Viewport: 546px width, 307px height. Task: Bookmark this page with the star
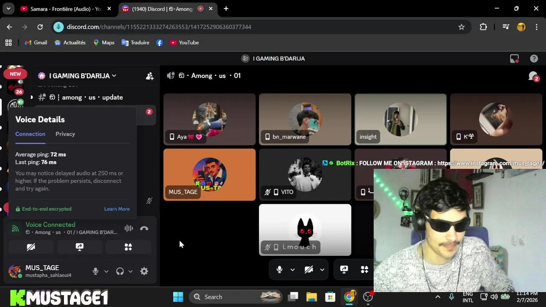(462, 27)
